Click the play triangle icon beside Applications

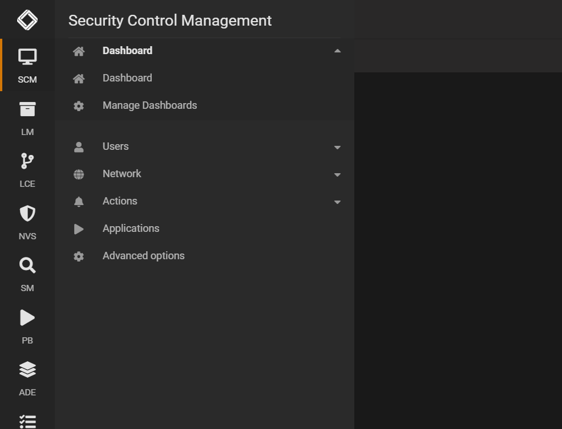79,229
